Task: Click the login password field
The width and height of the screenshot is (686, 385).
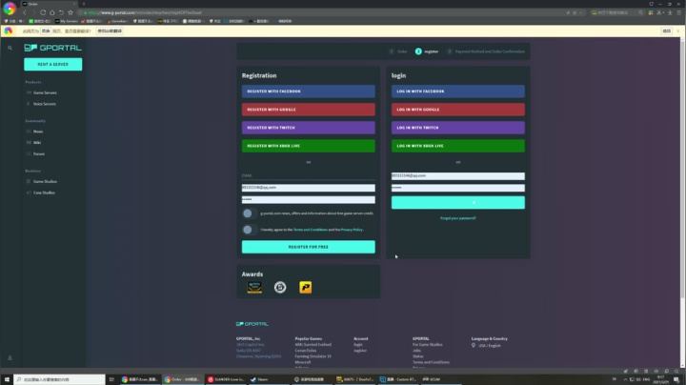Action: 458,188
